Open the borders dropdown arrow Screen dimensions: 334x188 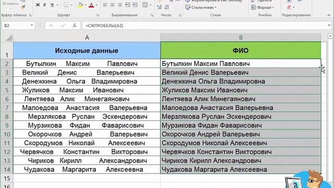coord(71,5)
